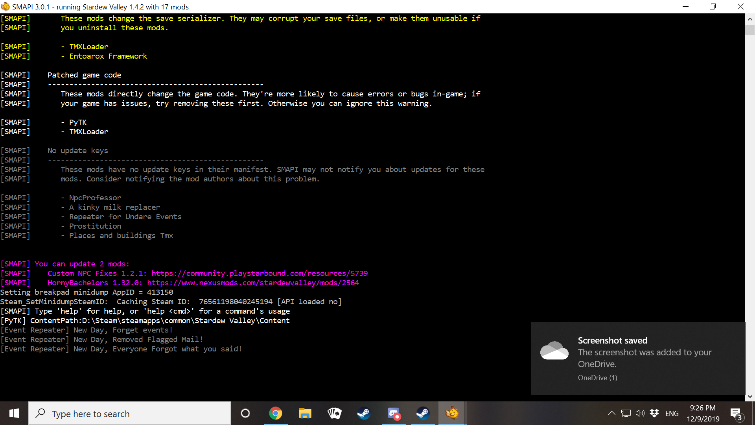Click 'OneDrive (1)' label in notification

[597, 377]
